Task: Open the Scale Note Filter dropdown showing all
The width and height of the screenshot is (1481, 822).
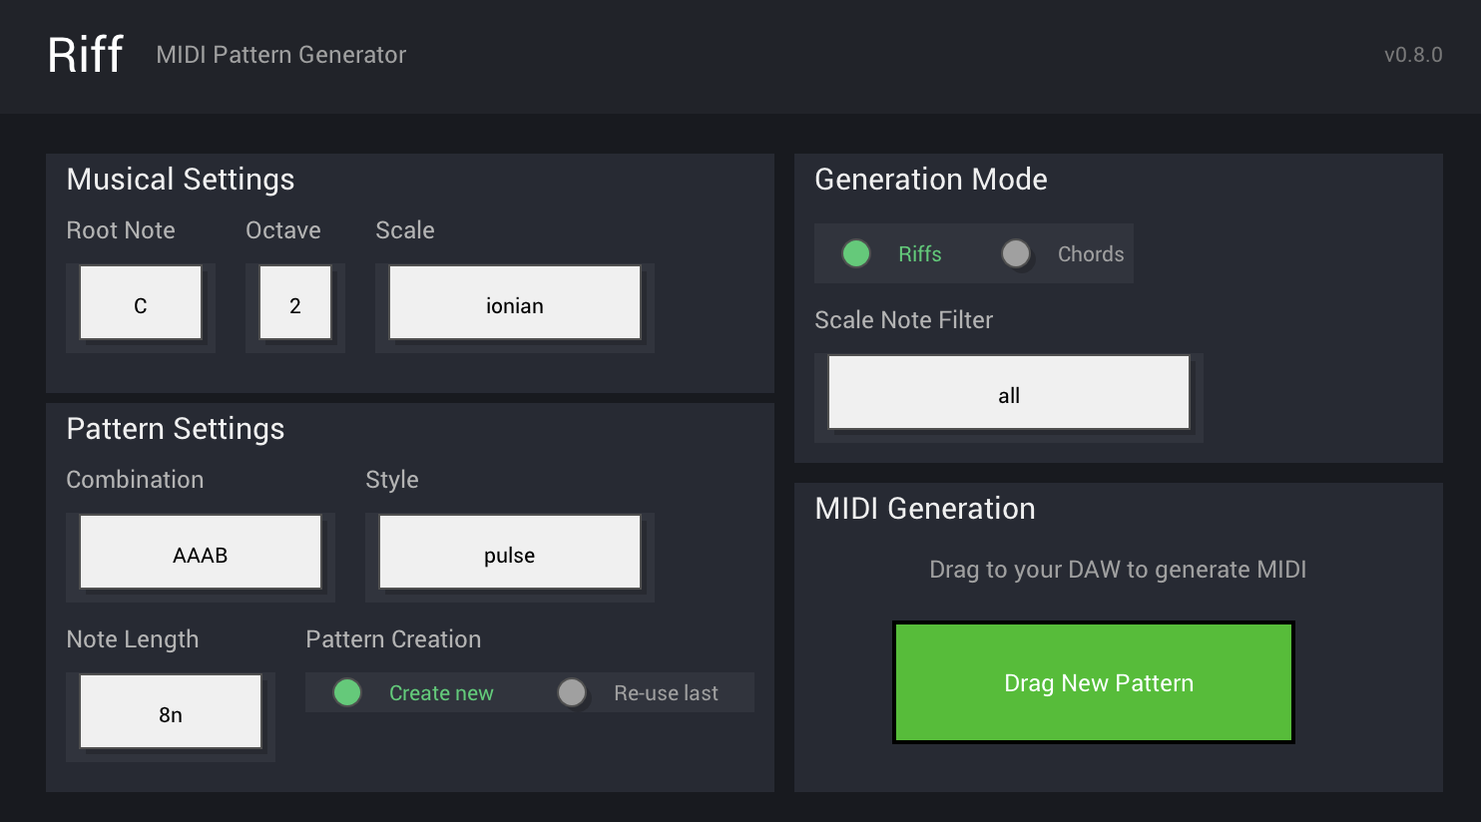Action: [x=1009, y=393]
